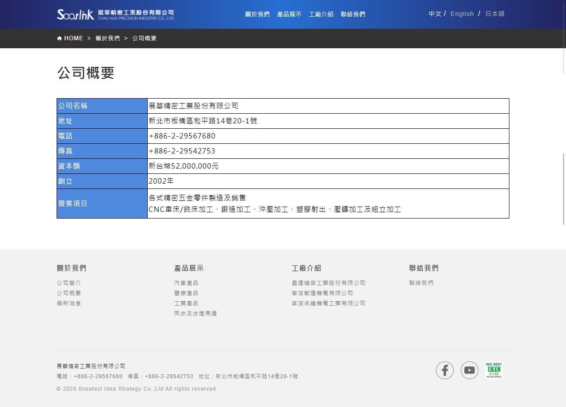Select the capital value 新台幣52,000,000元
The width and height of the screenshot is (566, 407).
pyautogui.click(x=184, y=166)
